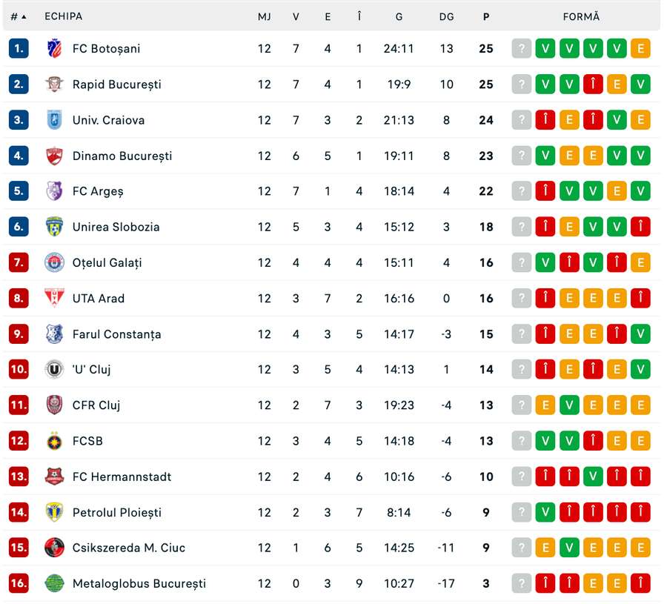Click the Unirea Slobozia team badge
667x604 pixels.
click(54, 227)
